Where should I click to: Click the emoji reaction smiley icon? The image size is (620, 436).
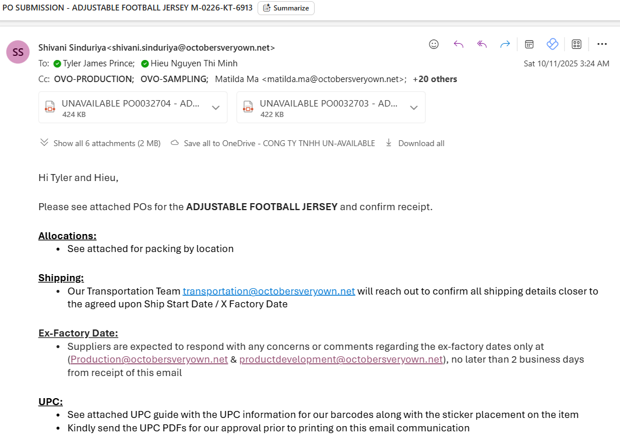434,44
